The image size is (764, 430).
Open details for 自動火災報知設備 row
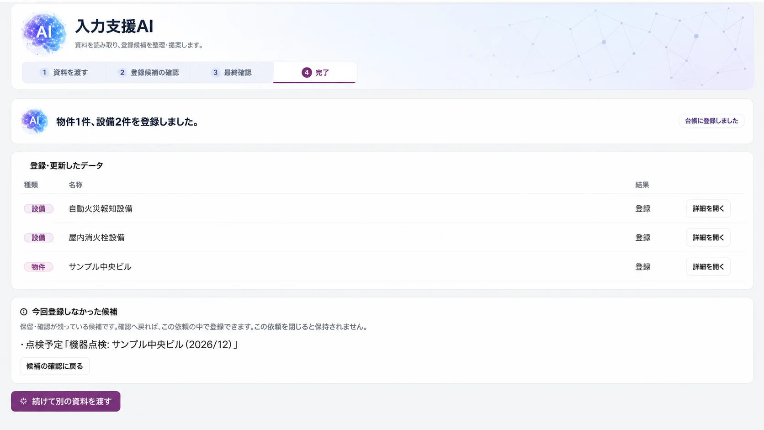(708, 208)
